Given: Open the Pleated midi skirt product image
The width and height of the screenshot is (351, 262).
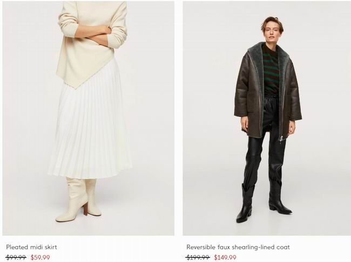Looking at the screenshot, I should pos(89,118).
